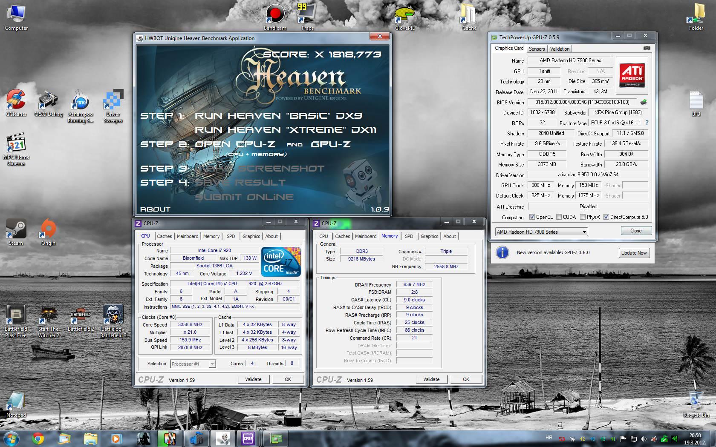
Task: Click the Bus Interface question mark icon
Action: click(x=647, y=123)
